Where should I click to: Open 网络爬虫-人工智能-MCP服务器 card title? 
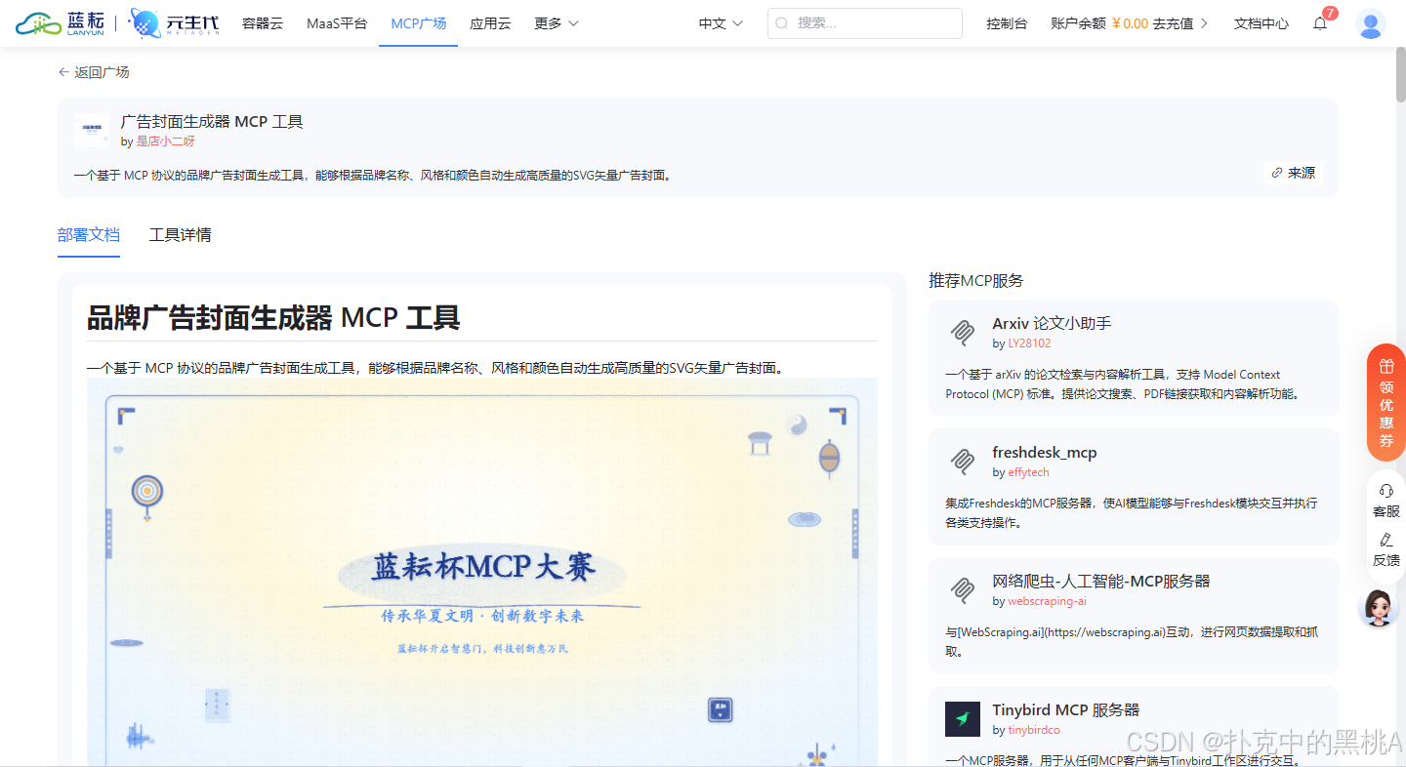1101,581
